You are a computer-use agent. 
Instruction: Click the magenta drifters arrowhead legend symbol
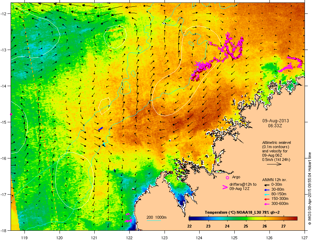click(x=225, y=187)
